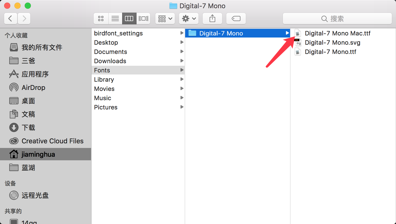
Task: Select the Desktop folder in the column
Action: click(x=138, y=42)
